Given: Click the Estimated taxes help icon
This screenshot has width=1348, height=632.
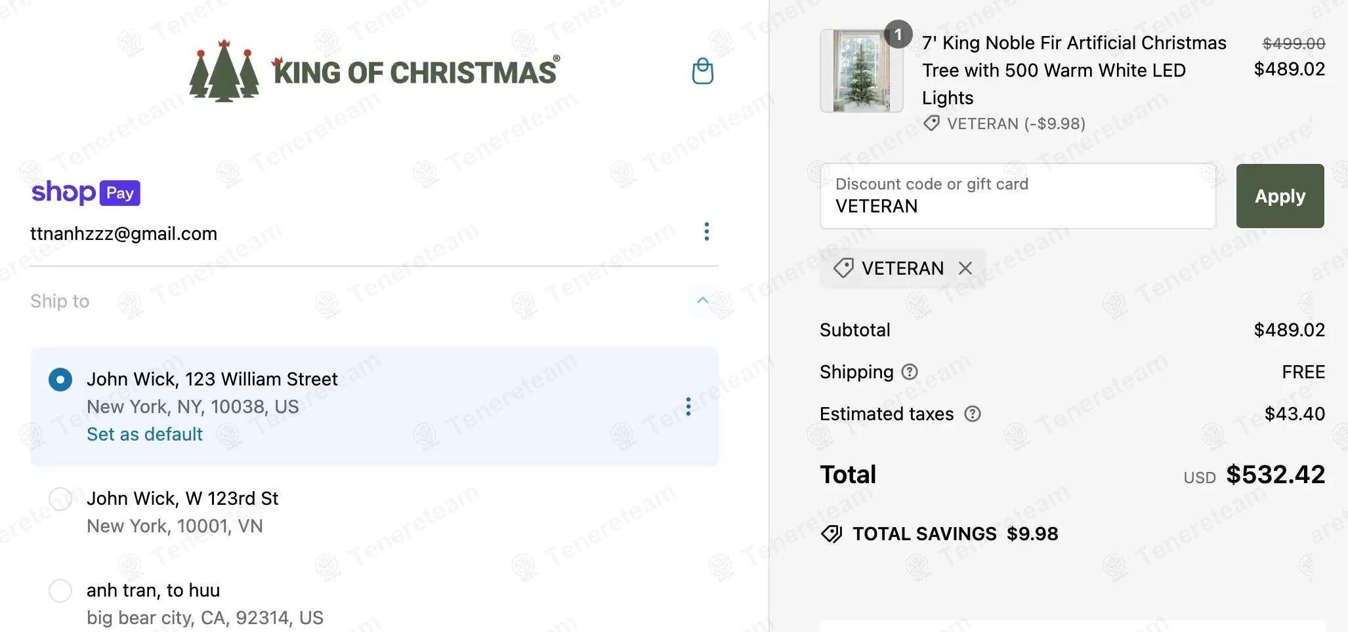Looking at the screenshot, I should [972, 414].
